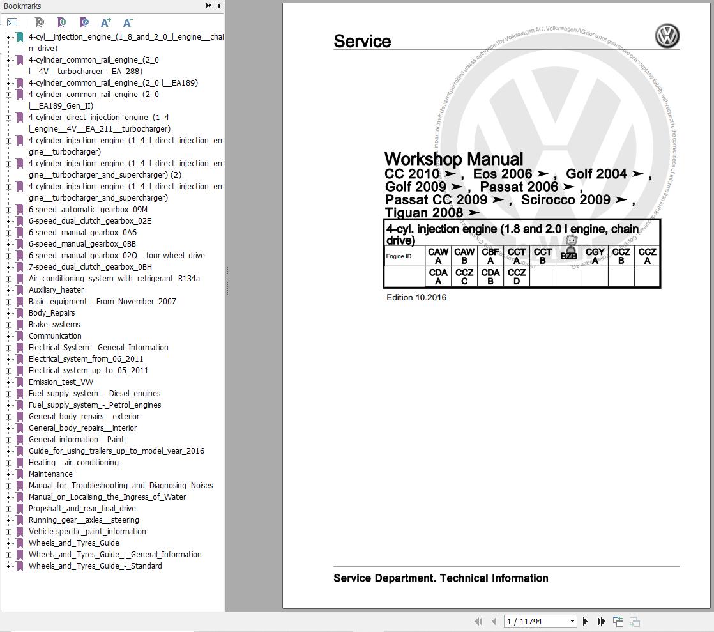Decrease bookmark text size with A-
The height and width of the screenshot is (632, 714).
click(128, 22)
